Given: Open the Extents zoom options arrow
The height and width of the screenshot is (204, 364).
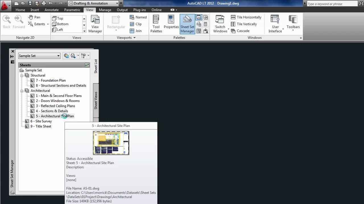Looking at the screenshot, I should coord(48,24).
